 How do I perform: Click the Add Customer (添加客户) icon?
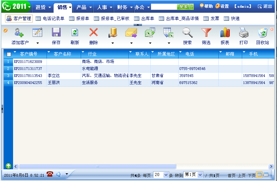pos(19,33)
